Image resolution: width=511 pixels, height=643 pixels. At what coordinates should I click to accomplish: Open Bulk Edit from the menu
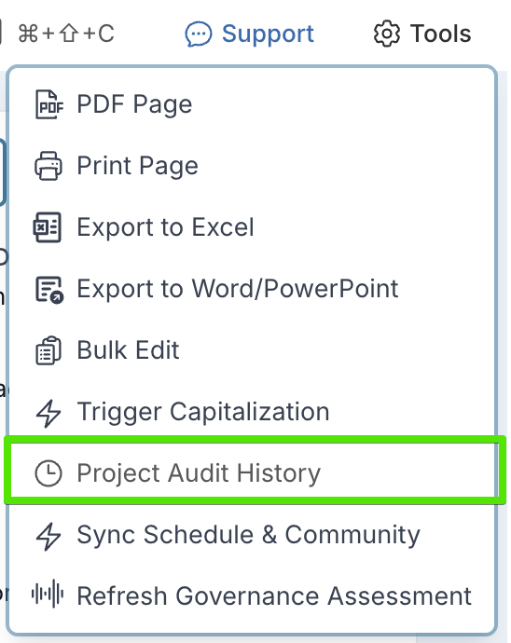252,350
